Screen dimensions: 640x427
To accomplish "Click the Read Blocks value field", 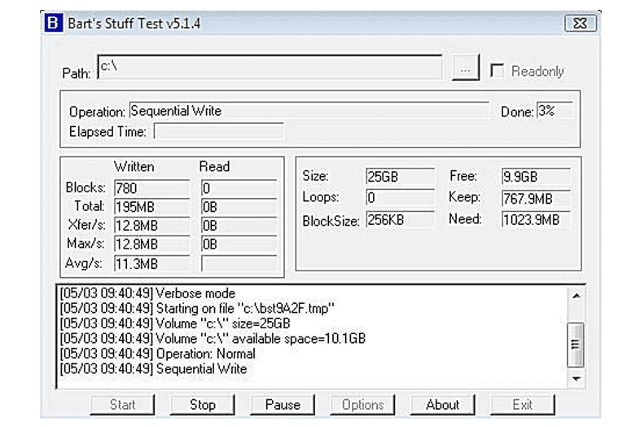I will coord(239,188).
